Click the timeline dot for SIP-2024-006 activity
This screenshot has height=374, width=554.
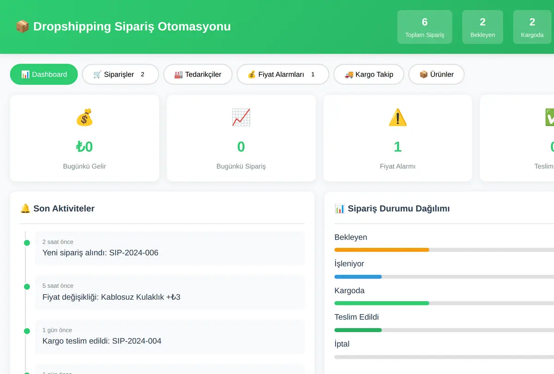[x=27, y=243]
